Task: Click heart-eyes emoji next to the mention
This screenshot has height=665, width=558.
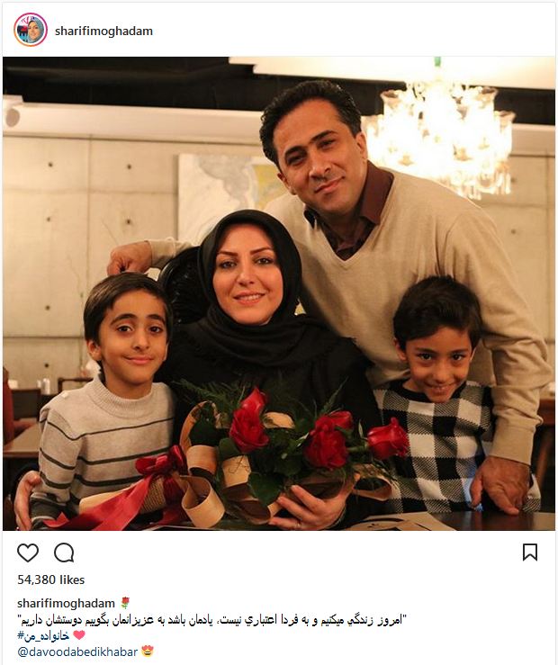Action: click(147, 651)
